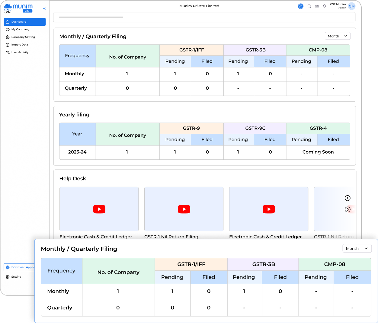Screen dimensions: 378x323
Task: Click the Frequency header in the enlarged bottom panel
Action: tap(61, 271)
